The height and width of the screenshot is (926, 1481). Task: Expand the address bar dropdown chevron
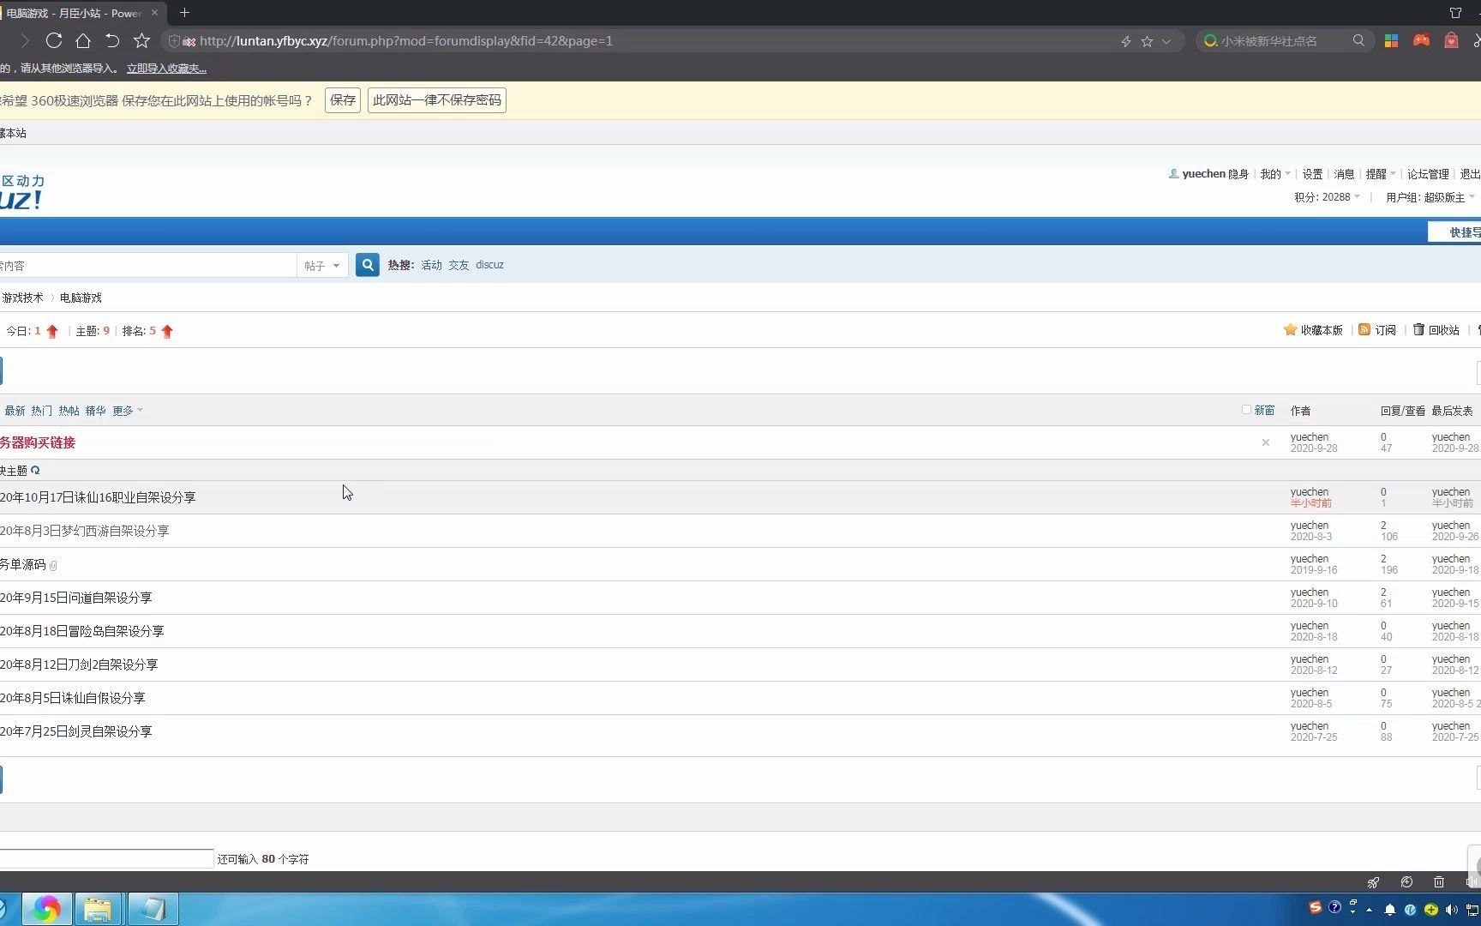tap(1166, 41)
